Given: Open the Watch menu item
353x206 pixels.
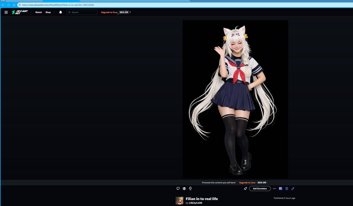Looking at the screenshot, I should 39,12.
